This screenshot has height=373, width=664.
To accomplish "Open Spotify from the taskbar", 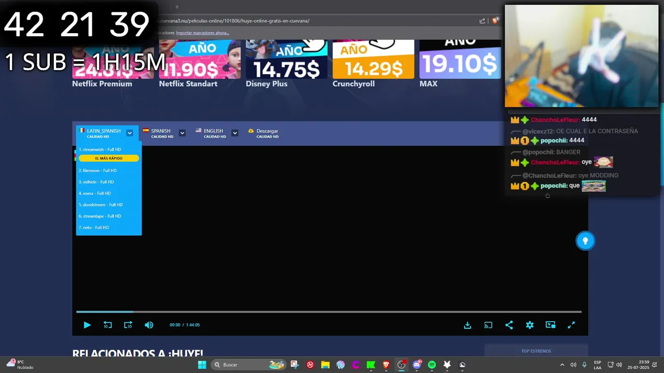I will 432,365.
